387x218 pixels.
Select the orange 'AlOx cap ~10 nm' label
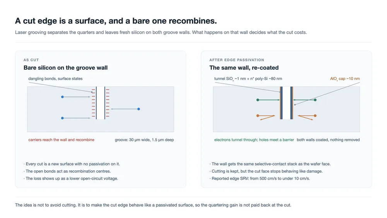[x=345, y=79]
